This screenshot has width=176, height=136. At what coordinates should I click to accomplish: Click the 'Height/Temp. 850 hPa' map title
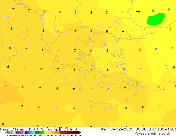(x=22, y=129)
